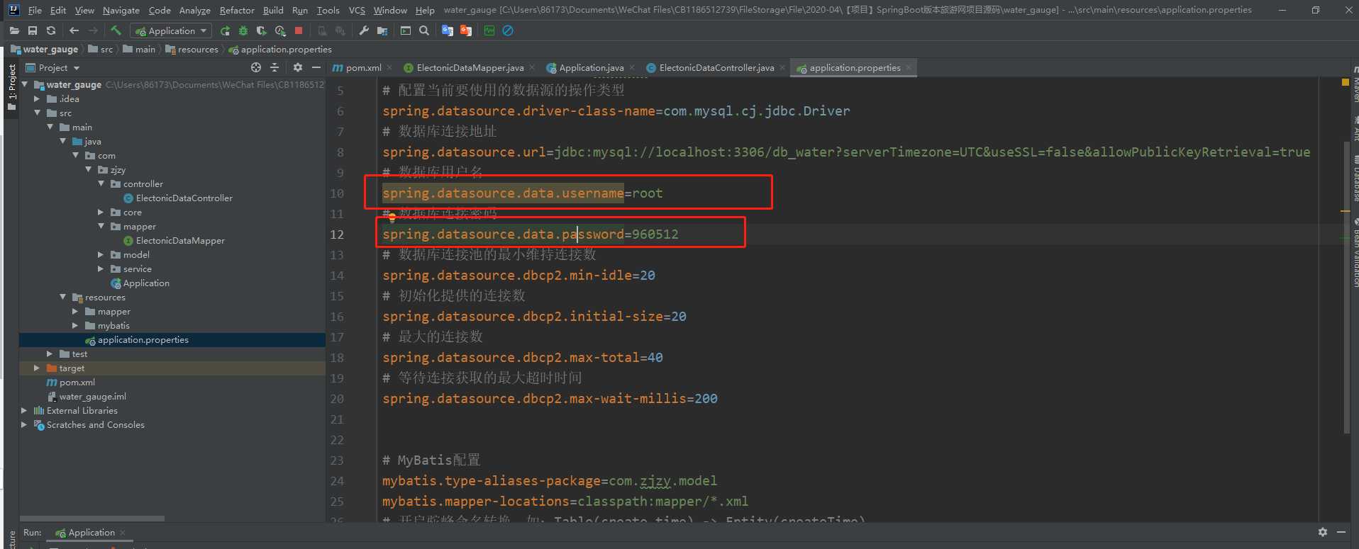
Task: Click the Save All toolbar icon
Action: pyautogui.click(x=33, y=30)
